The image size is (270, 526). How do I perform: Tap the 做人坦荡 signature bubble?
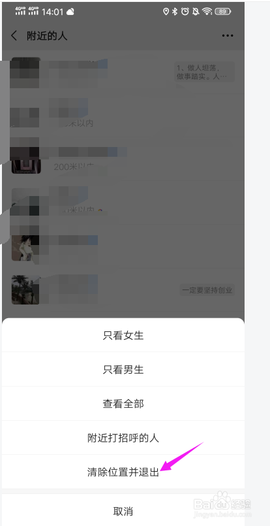pos(204,72)
